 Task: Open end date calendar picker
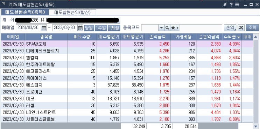tap(80, 28)
